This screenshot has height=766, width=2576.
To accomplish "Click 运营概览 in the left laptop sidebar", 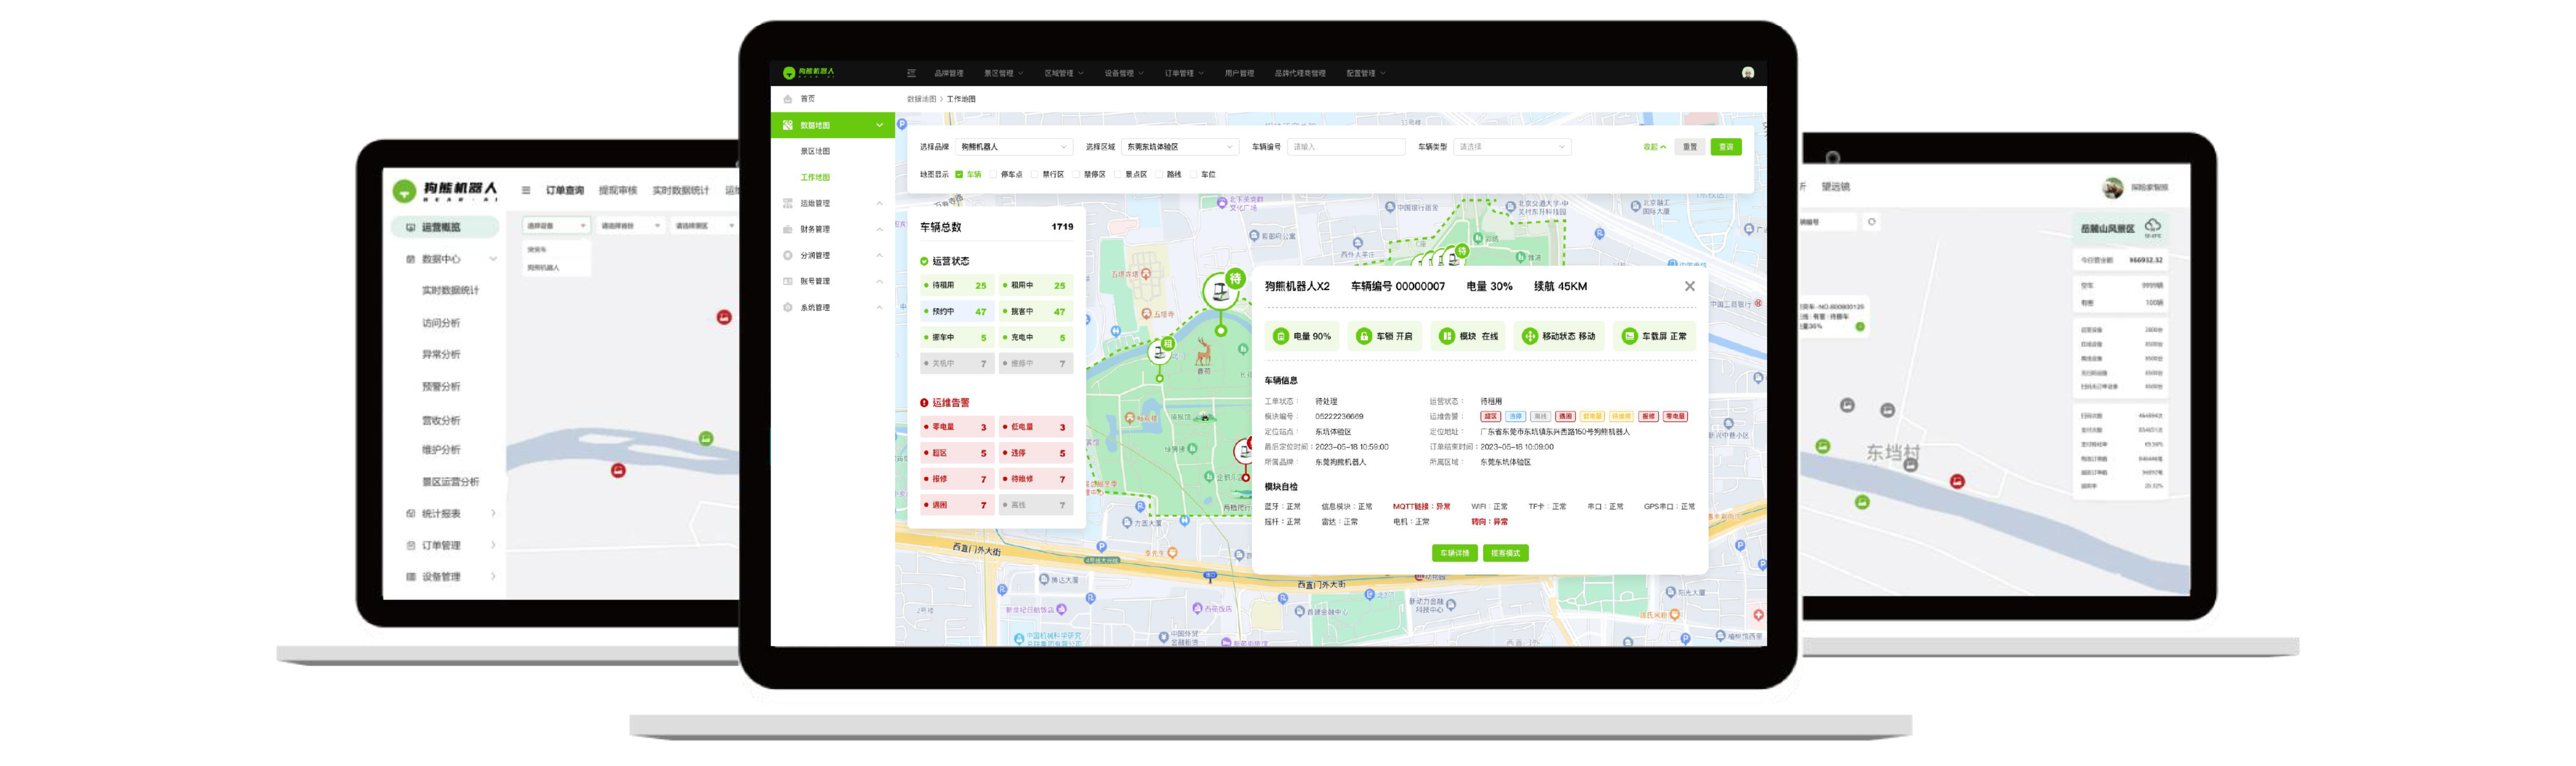I will click(x=445, y=227).
